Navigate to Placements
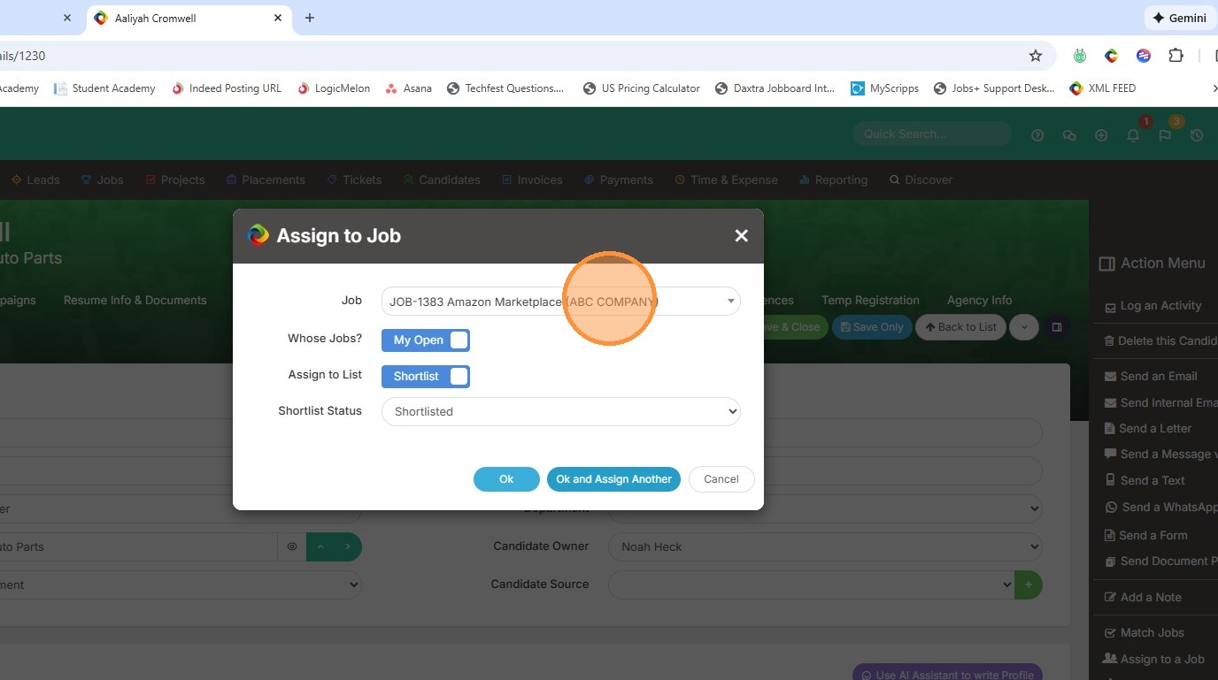Viewport: 1218px width, 680px height. coord(265,180)
